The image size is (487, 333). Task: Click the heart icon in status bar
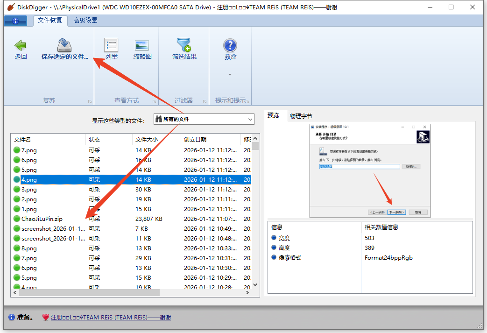click(x=45, y=318)
